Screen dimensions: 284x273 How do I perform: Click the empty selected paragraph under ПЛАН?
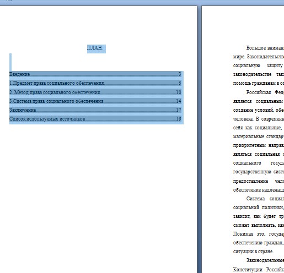point(10,62)
